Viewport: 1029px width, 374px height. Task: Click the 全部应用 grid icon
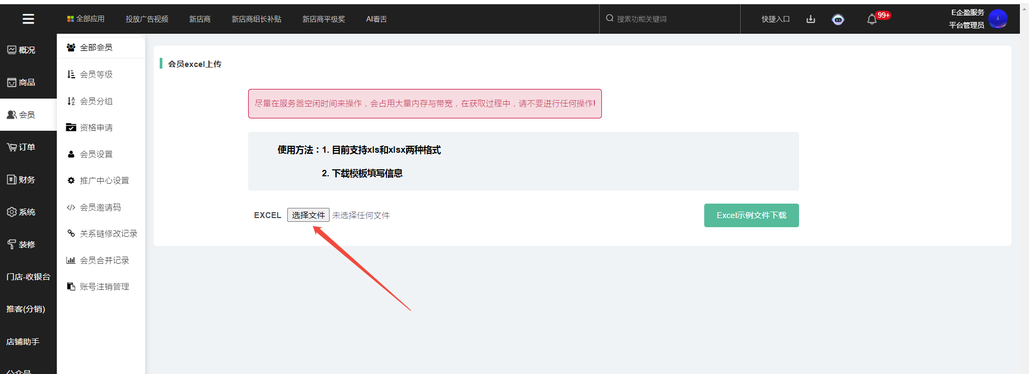click(x=70, y=19)
